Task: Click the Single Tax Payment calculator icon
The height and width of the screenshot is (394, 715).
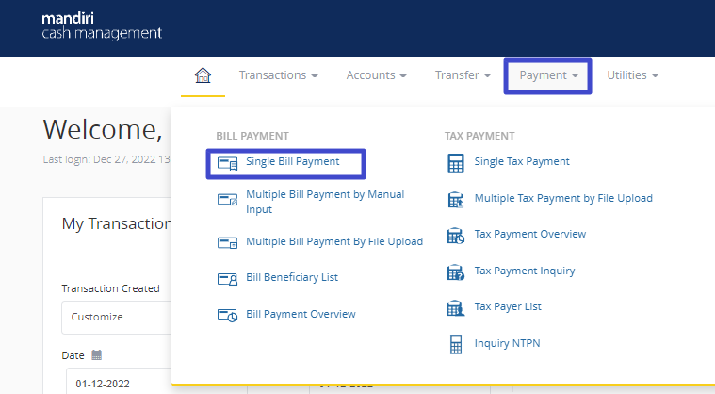Action: tap(457, 162)
